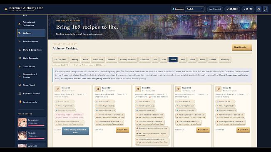The height and width of the screenshot is (152, 271).
Task: Click the Item Collection sidebar icon
Action: click(x=20, y=42)
